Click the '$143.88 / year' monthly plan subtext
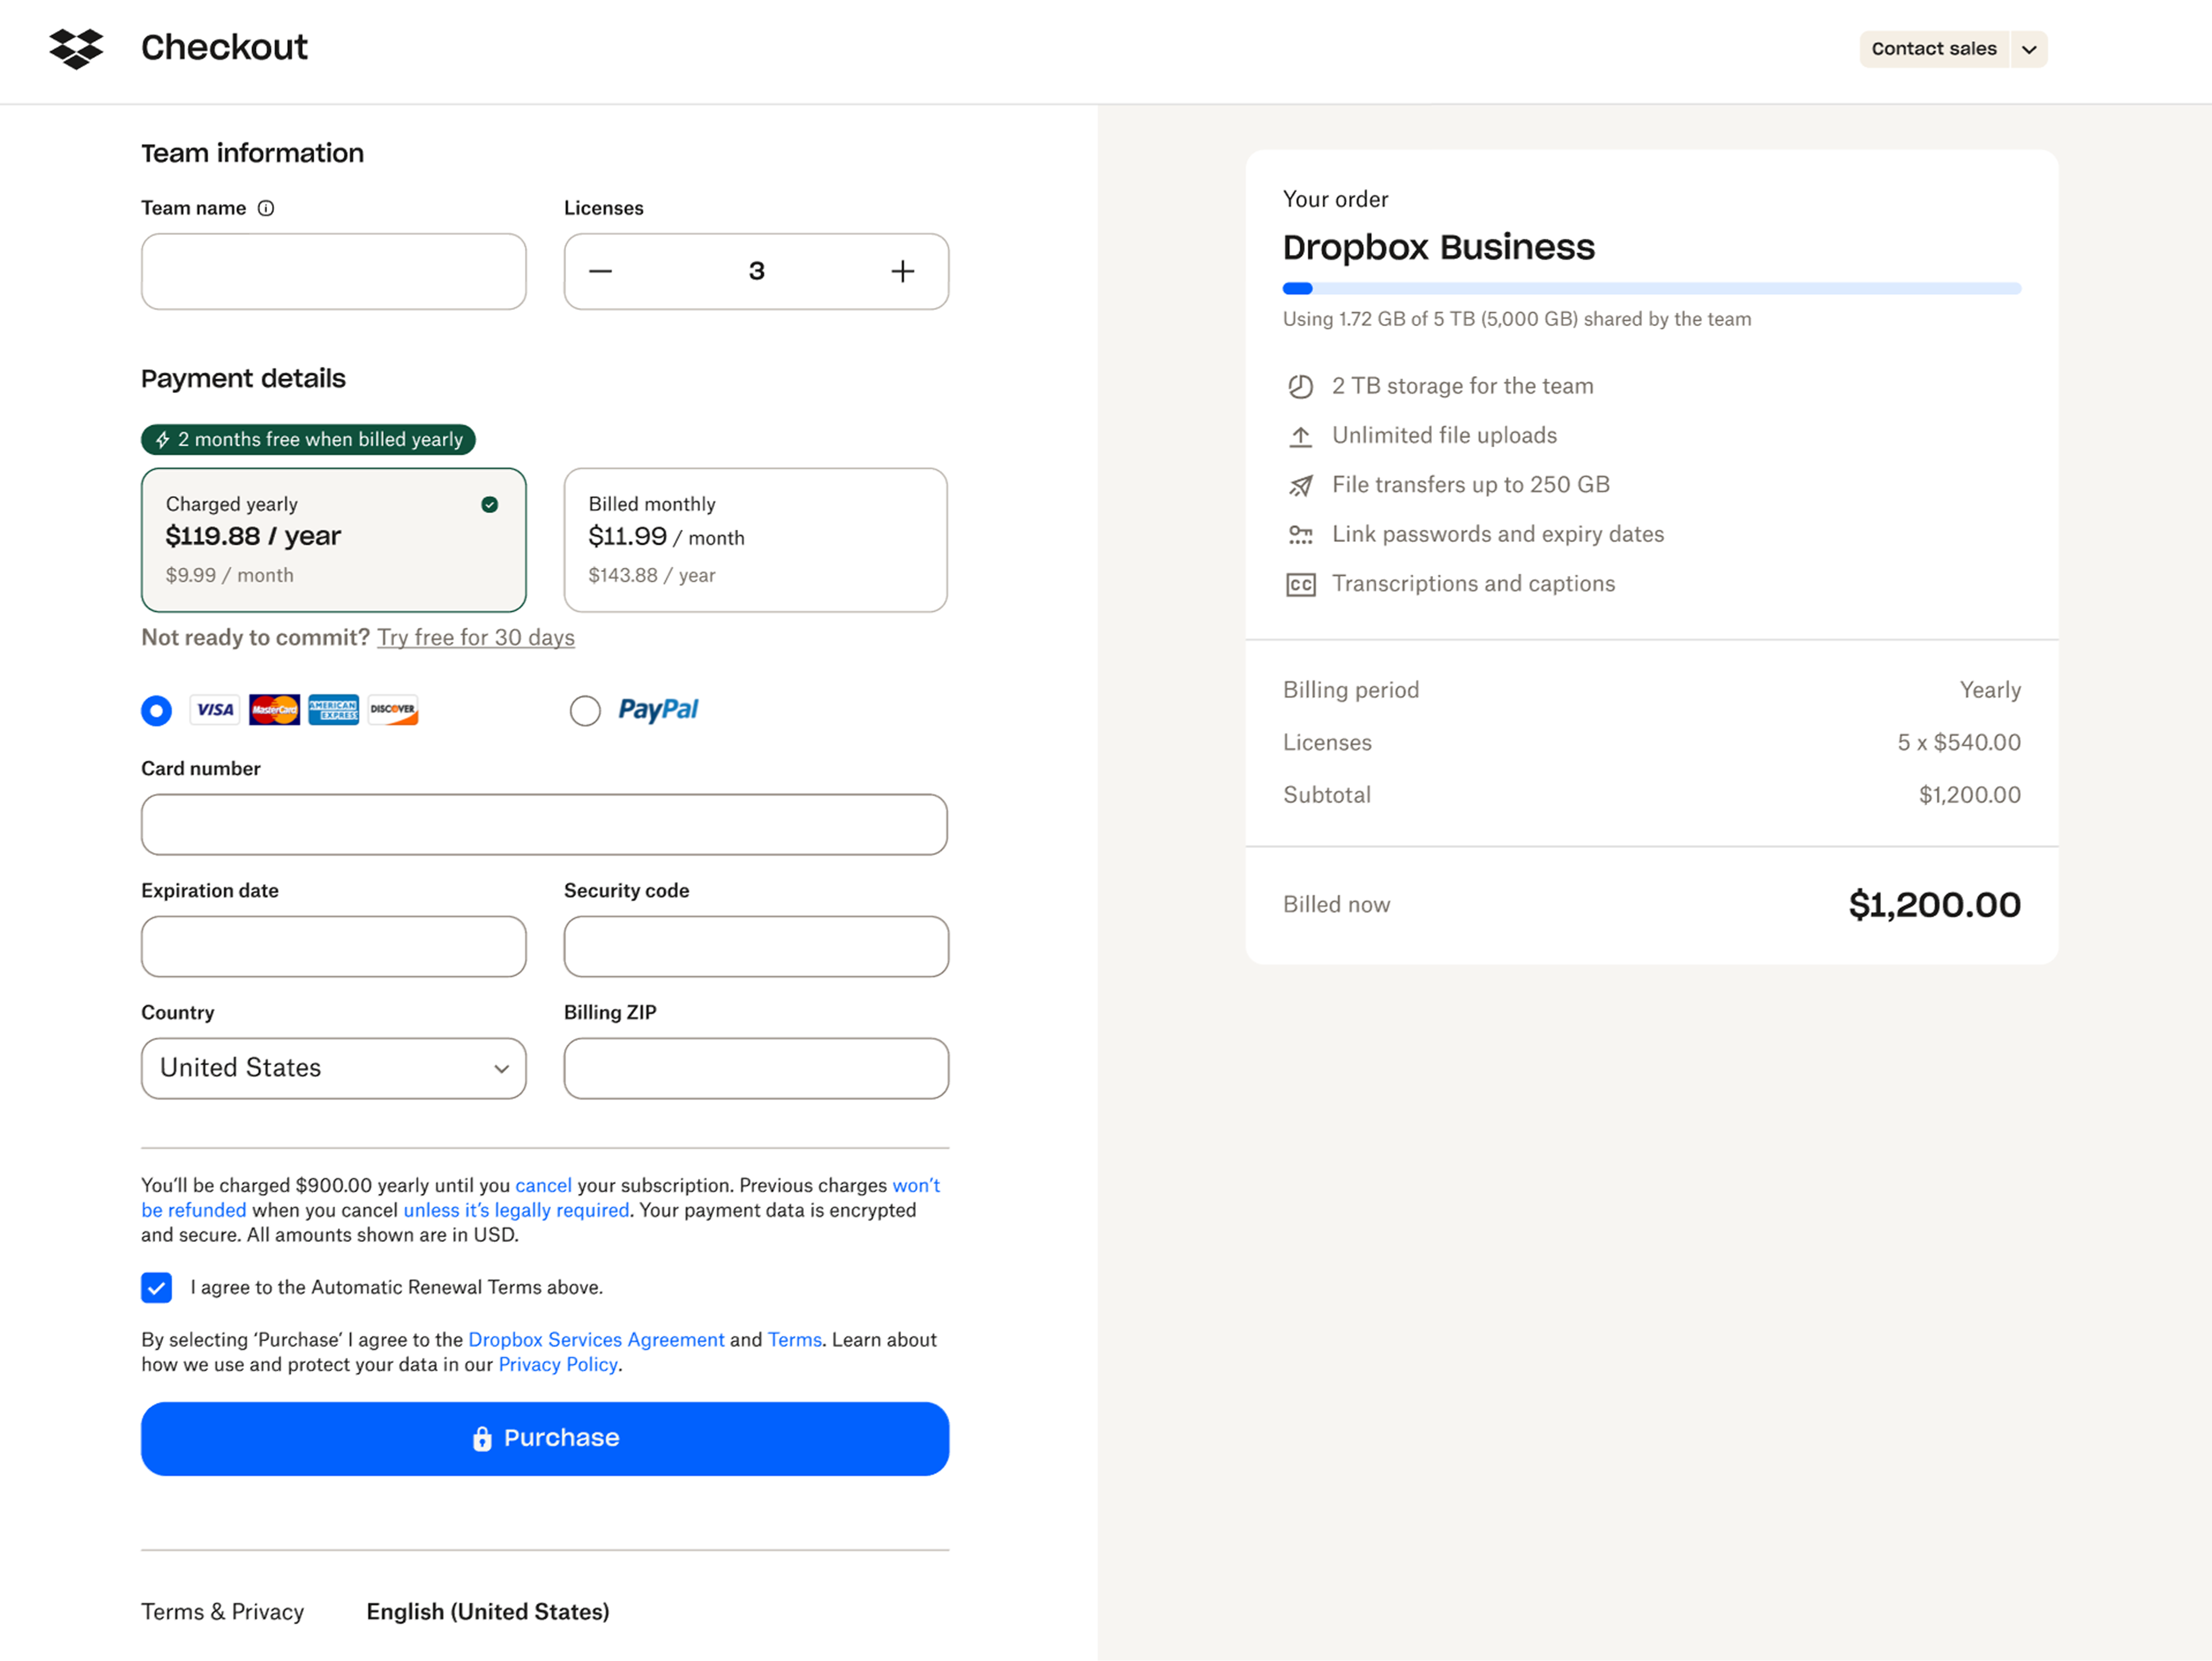The image size is (2212, 1661). pyautogui.click(x=651, y=575)
